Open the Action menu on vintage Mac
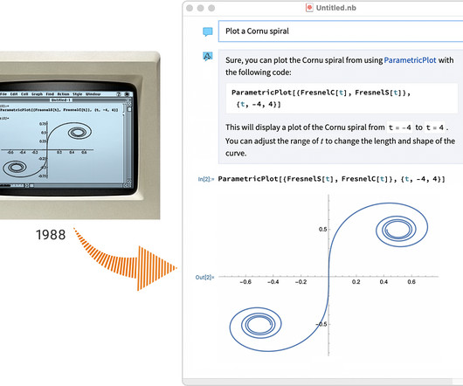This screenshot has height=386, width=463. 63,94
